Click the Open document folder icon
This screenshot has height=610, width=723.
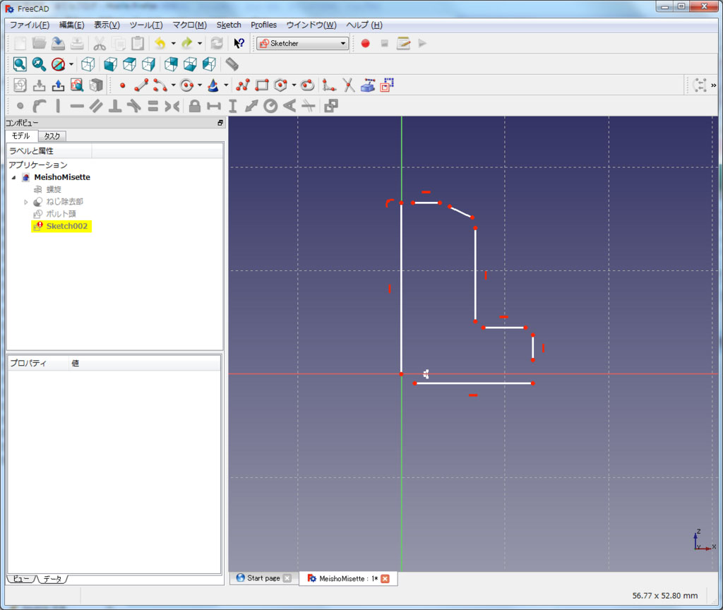coord(40,43)
